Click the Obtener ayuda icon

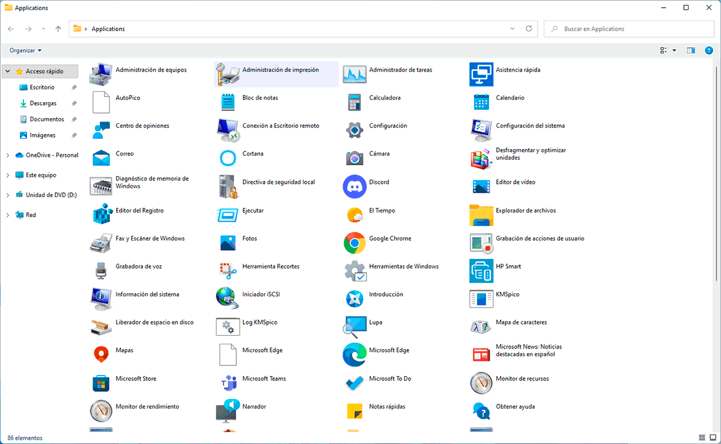pos(481,411)
